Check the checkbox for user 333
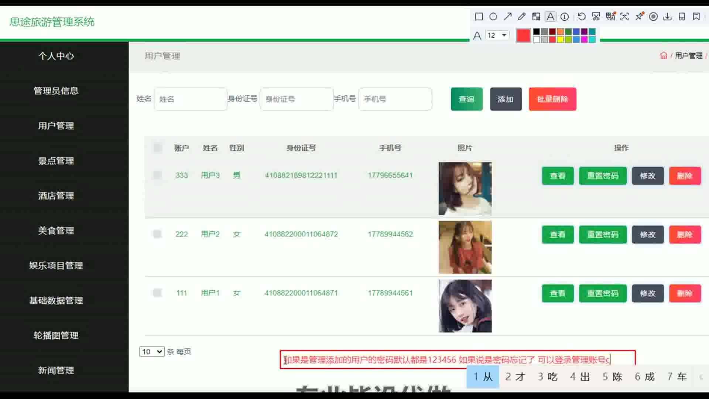Viewport: 709px width, 399px height. click(x=158, y=175)
